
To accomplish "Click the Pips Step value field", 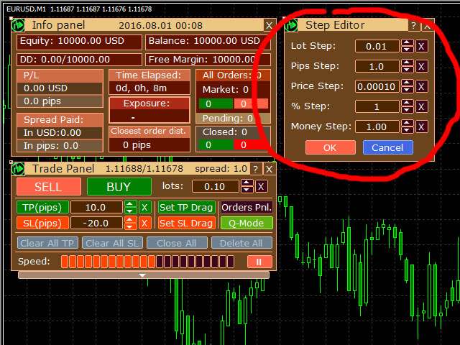I will coord(377,66).
